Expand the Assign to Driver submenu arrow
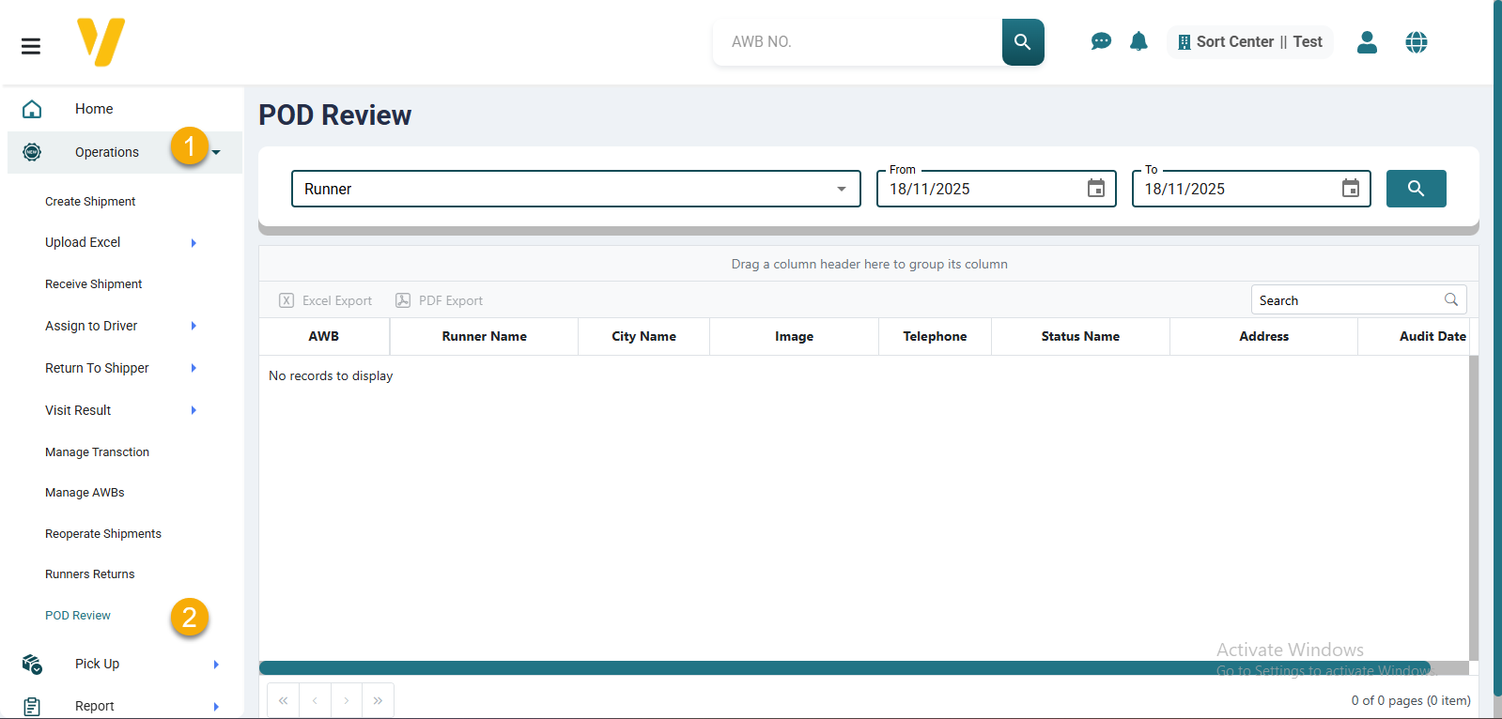Image resolution: width=1502 pixels, height=719 pixels. (194, 326)
